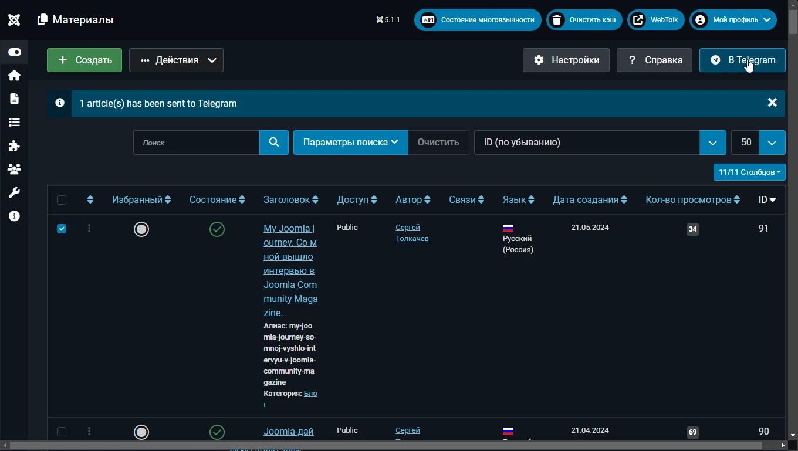The width and height of the screenshot is (798, 451).
Task: Toggle featured status of article 91
Action: pyautogui.click(x=141, y=229)
